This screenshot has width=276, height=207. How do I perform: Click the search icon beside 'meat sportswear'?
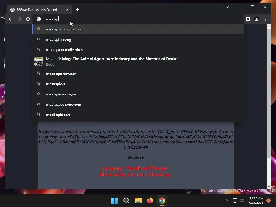tap(39, 74)
